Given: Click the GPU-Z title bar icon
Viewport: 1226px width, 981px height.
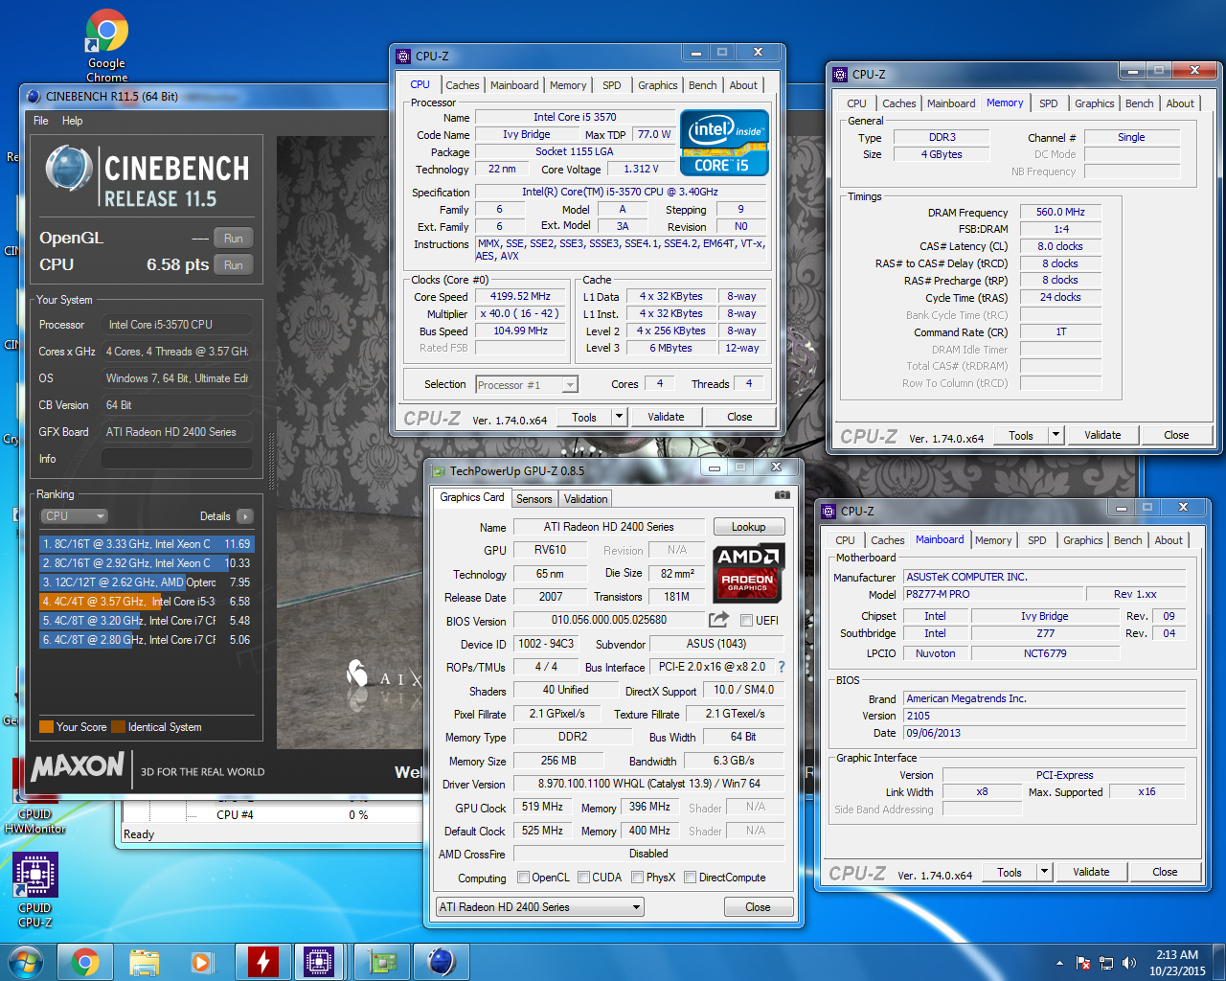Looking at the screenshot, I should pos(439,471).
